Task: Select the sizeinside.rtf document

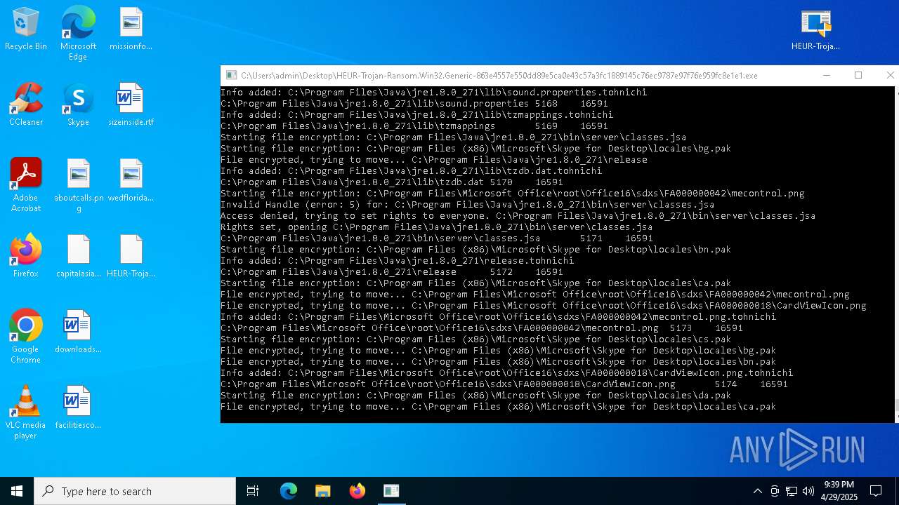Action: pos(131,105)
